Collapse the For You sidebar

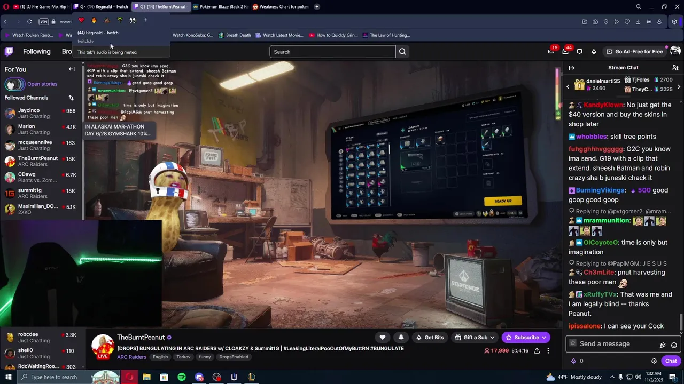point(72,69)
